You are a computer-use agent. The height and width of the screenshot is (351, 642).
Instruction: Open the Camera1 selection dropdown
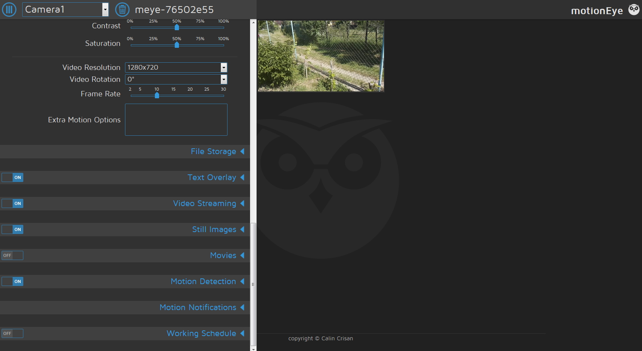(x=65, y=9)
